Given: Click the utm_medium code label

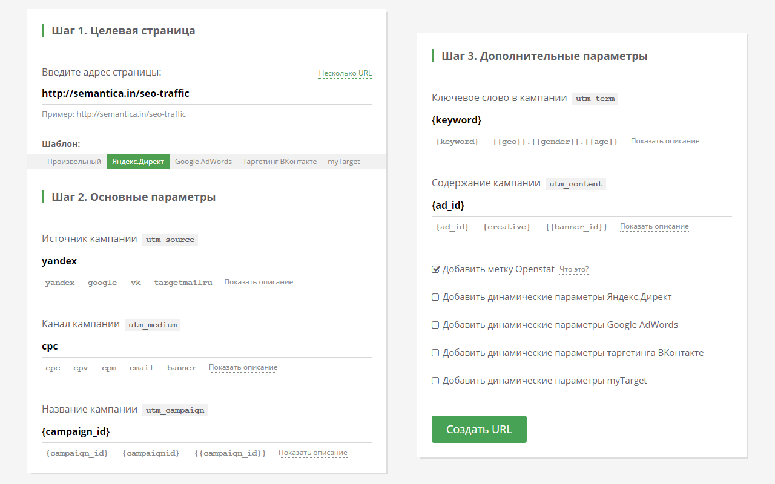Looking at the screenshot, I should pyautogui.click(x=153, y=325).
